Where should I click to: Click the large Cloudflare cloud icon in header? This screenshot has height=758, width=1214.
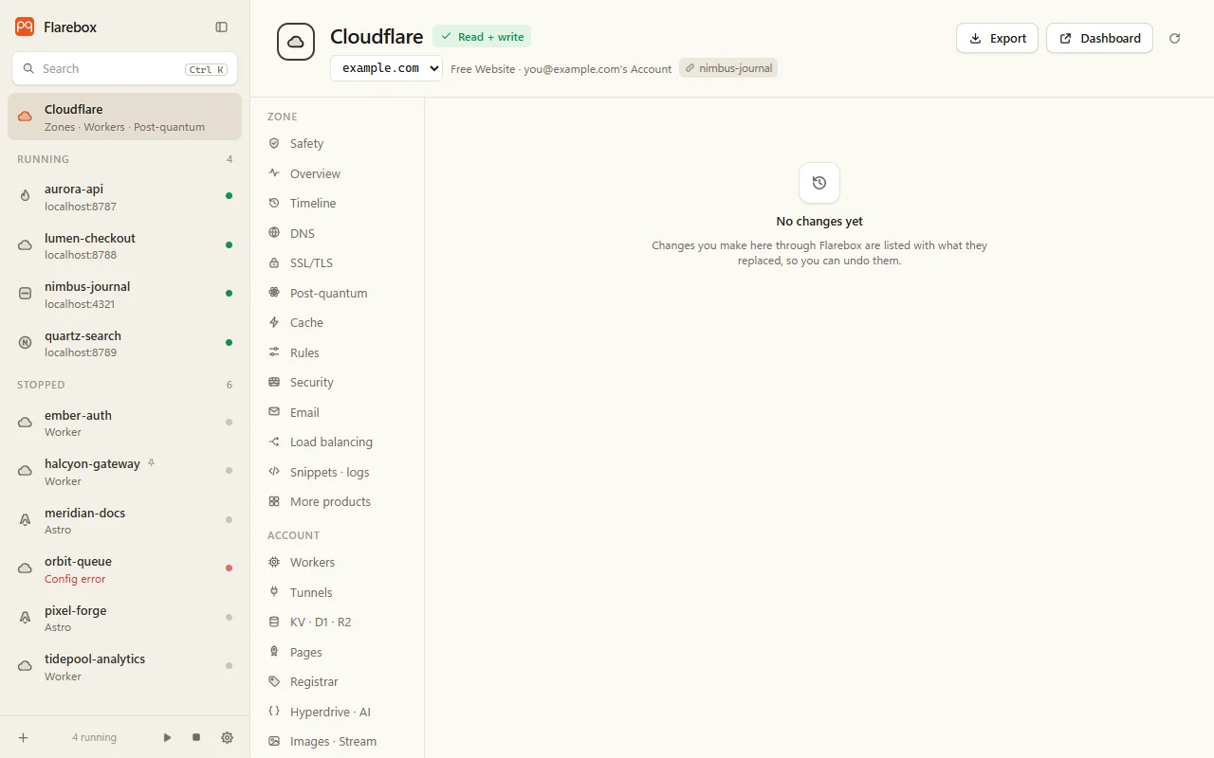(x=296, y=42)
